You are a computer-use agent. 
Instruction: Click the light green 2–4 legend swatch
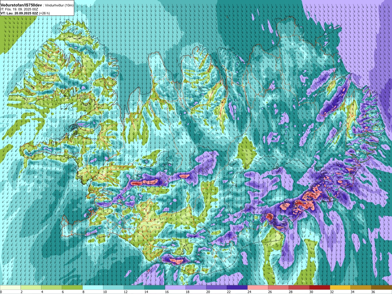(31, 288)
